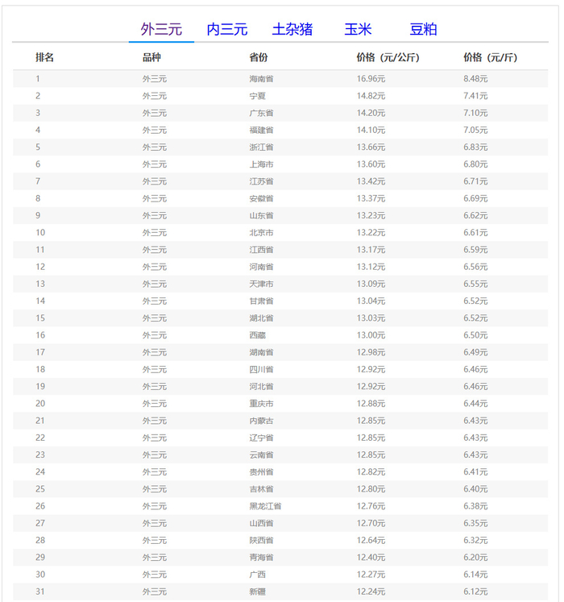Select the 青海省 province cell
The image size is (564, 602).
click(262, 558)
